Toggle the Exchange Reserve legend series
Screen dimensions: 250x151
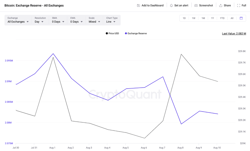pyautogui.click(x=136, y=33)
